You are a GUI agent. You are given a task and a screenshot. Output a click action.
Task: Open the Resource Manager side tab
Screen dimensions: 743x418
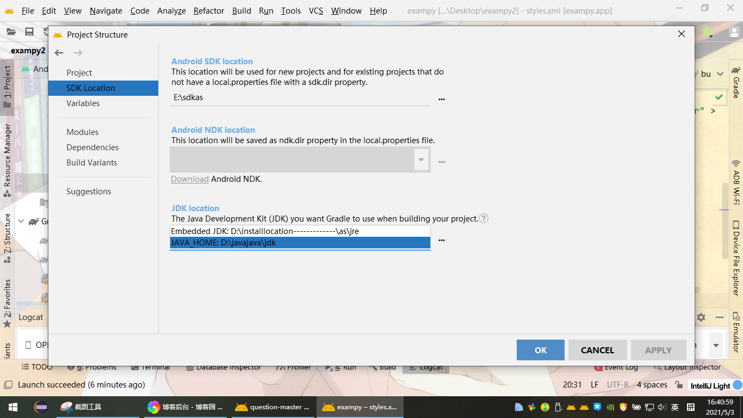click(7, 160)
